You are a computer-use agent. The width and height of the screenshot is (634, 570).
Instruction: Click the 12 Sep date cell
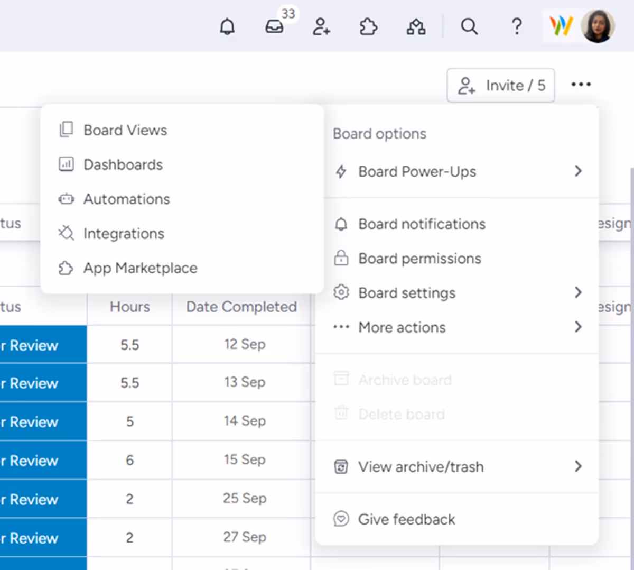[241, 344]
